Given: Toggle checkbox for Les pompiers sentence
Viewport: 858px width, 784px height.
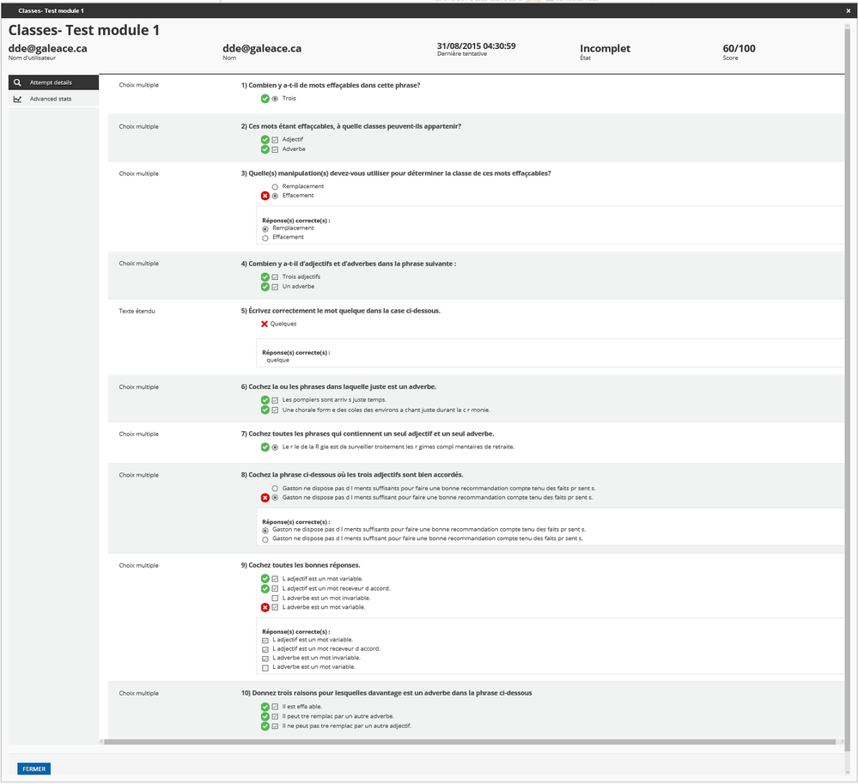Looking at the screenshot, I should (275, 400).
